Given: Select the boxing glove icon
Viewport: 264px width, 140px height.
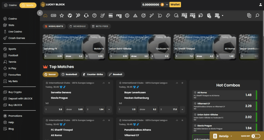Looking at the screenshot, I should pos(168,15).
